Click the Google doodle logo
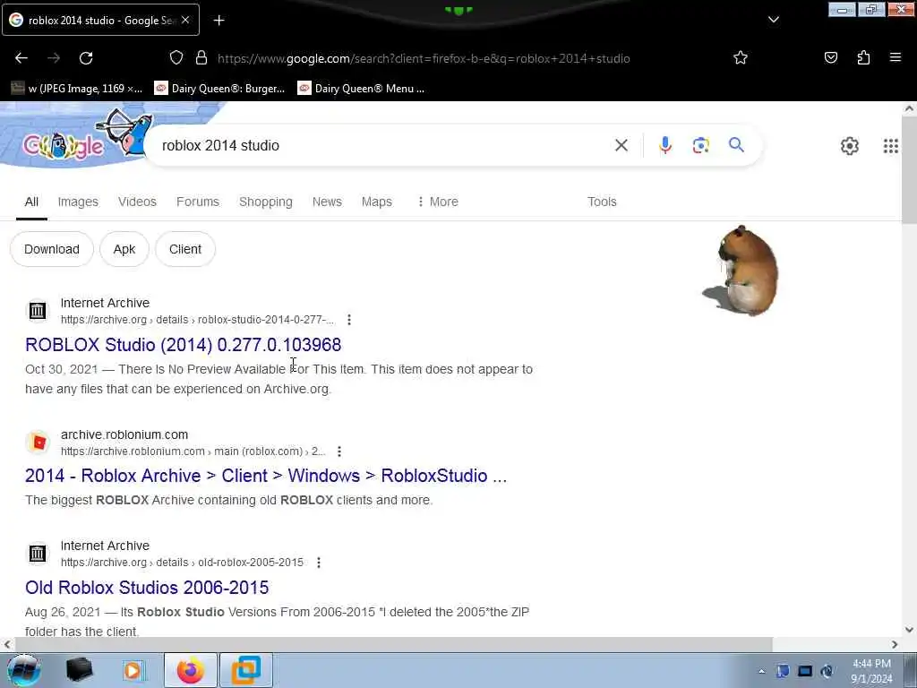Screen dimensions: 917x688 64,145
